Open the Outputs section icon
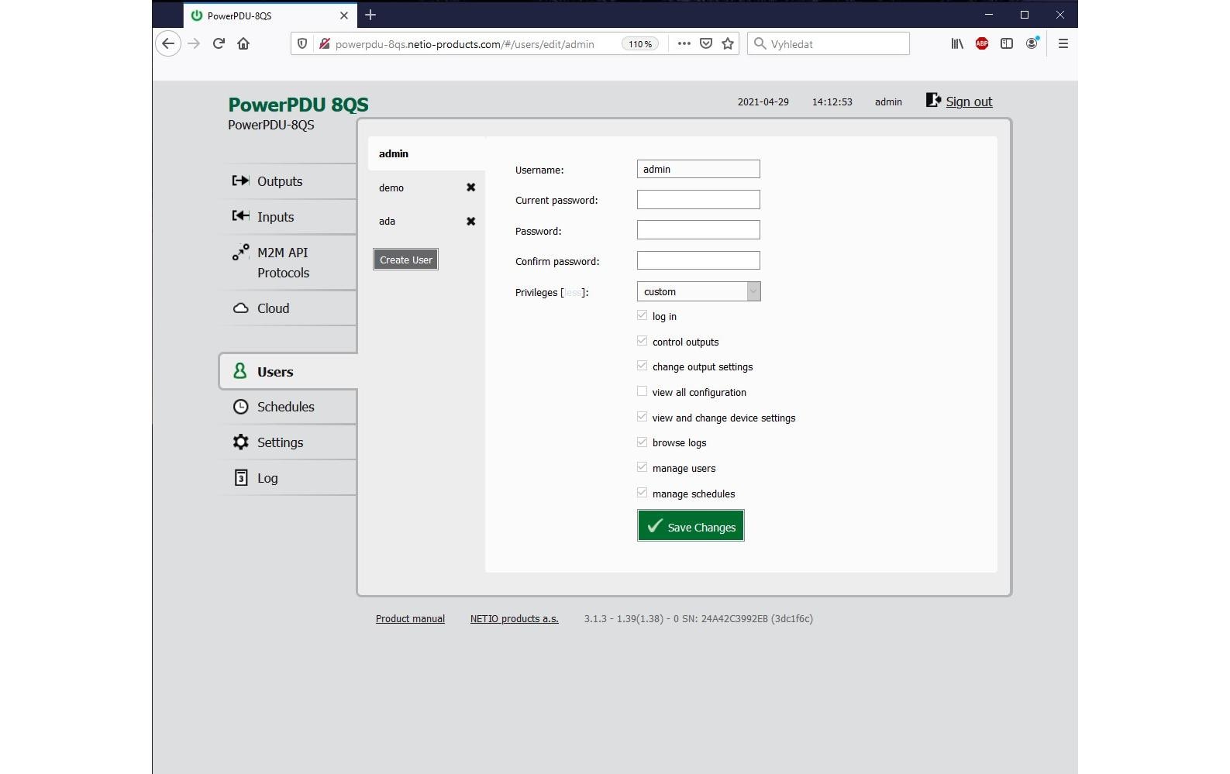Viewport: 1230px width, 774px height. 240,181
